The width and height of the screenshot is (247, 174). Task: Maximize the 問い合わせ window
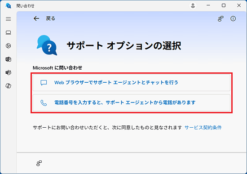[x=224, y=5]
